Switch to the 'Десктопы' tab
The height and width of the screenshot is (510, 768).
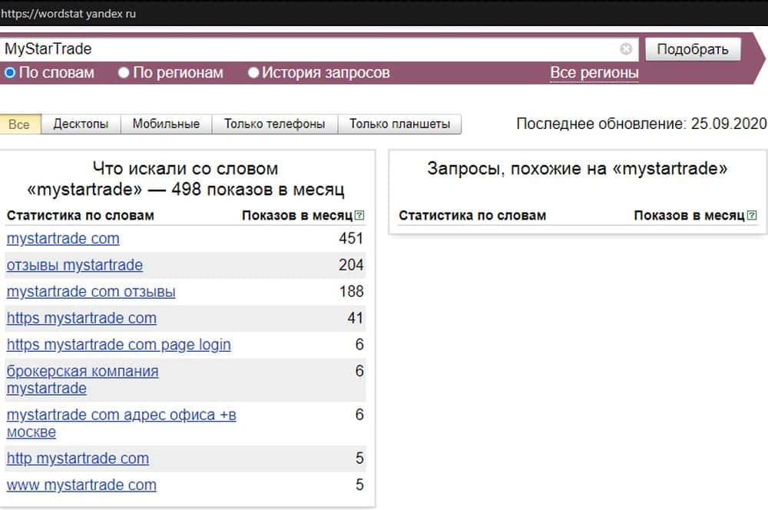click(81, 124)
